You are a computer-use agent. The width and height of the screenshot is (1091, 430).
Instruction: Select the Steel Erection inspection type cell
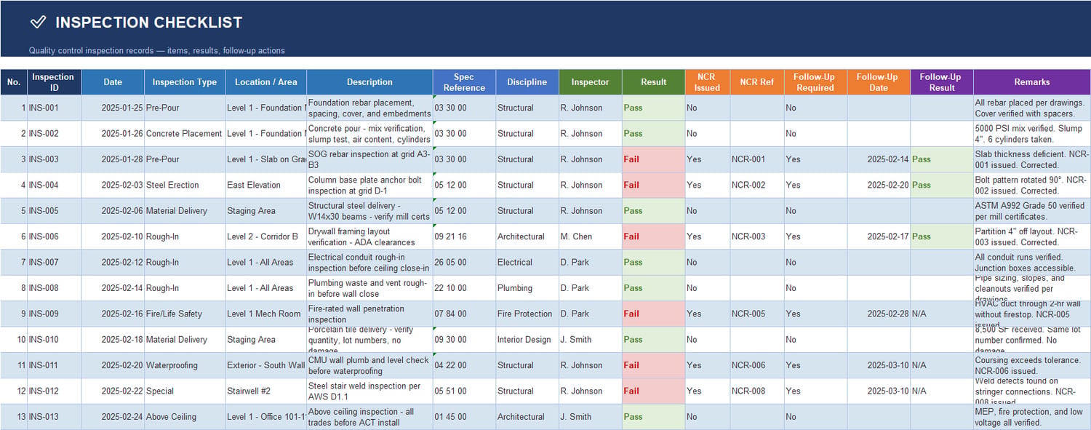click(x=185, y=185)
